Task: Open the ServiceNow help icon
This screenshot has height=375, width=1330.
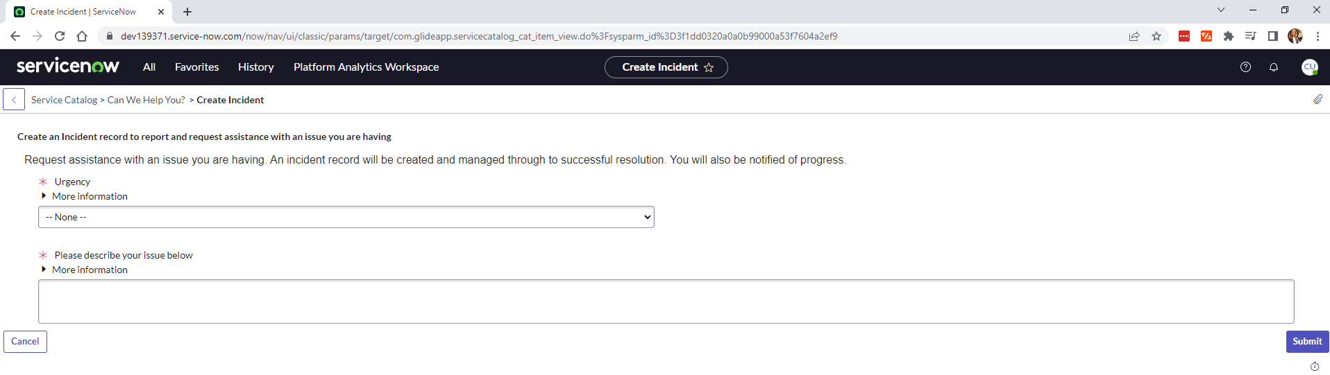Action: pos(1245,67)
